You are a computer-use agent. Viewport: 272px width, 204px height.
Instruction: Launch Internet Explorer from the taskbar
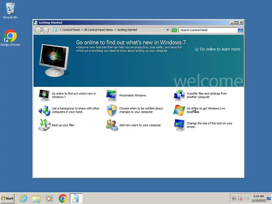pyautogui.click(x=23, y=198)
